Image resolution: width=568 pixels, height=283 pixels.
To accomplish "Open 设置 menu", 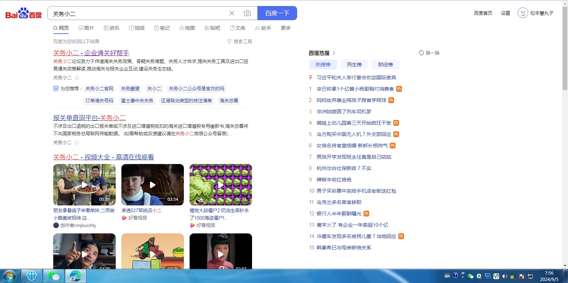I will [x=506, y=13].
